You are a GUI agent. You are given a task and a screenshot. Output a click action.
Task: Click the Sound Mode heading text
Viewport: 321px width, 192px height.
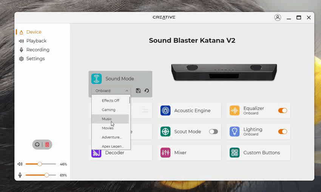pyautogui.click(x=120, y=79)
